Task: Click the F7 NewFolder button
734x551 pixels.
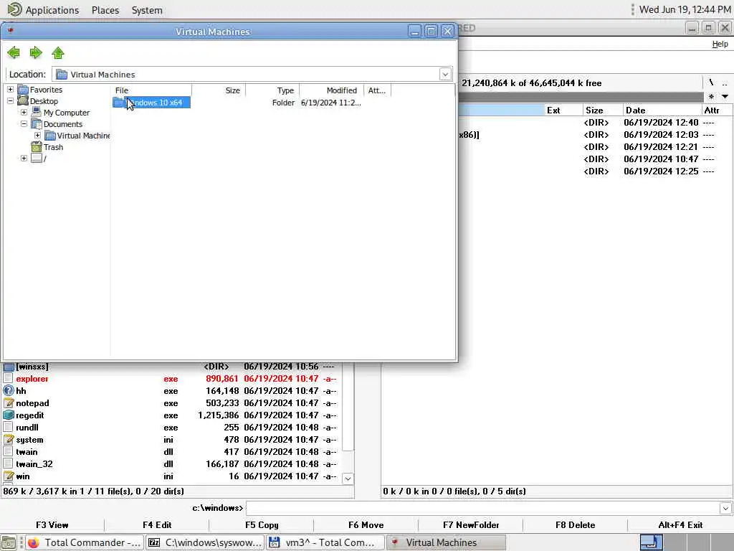Action: [x=471, y=524]
